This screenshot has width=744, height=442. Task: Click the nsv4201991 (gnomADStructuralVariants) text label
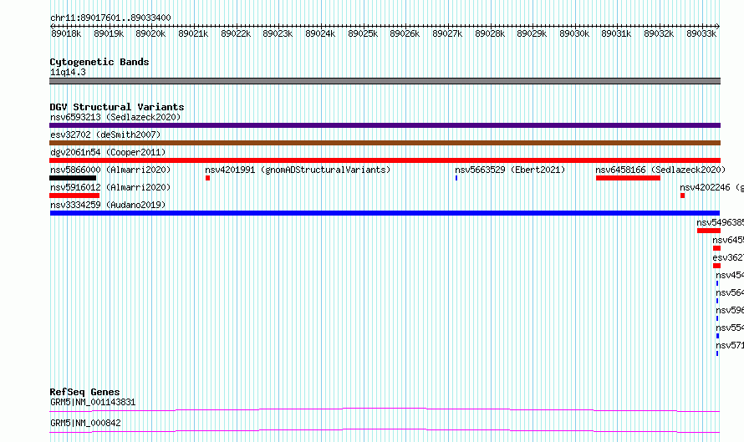click(298, 170)
